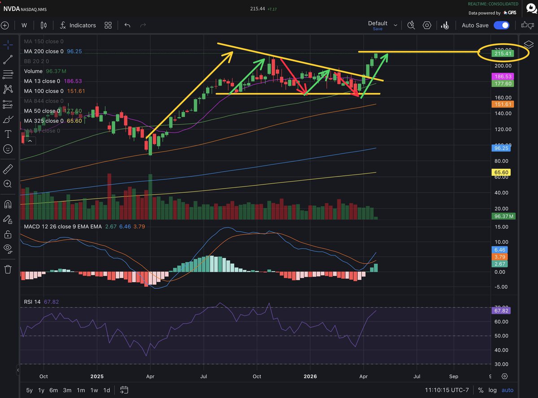
Task: Collapse the indicator legend with the chevron
Action: pyautogui.click(x=30, y=141)
